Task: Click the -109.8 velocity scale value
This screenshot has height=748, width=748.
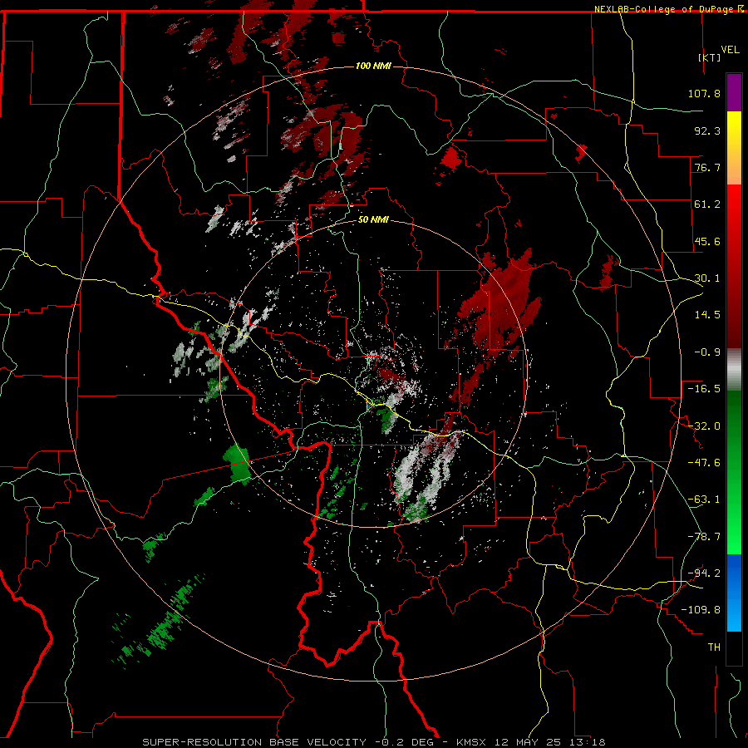Action: tap(701, 610)
